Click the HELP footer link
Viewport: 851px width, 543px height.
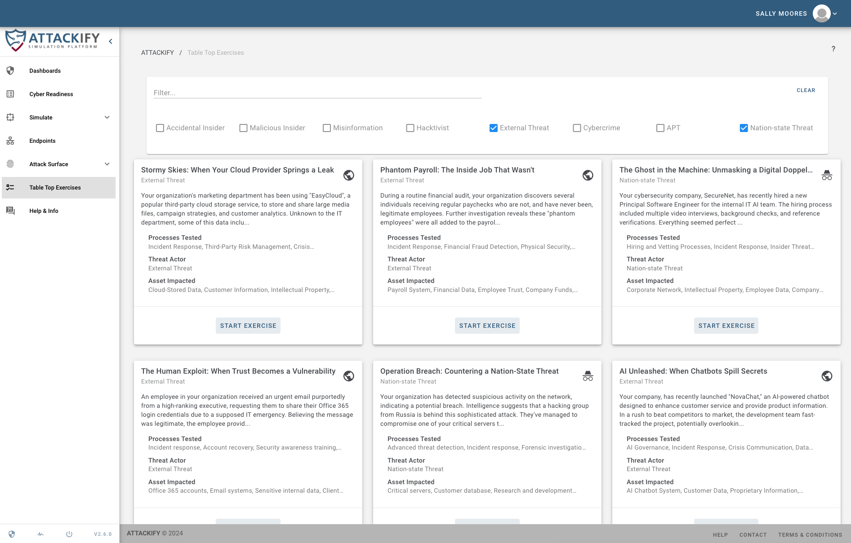click(x=720, y=535)
